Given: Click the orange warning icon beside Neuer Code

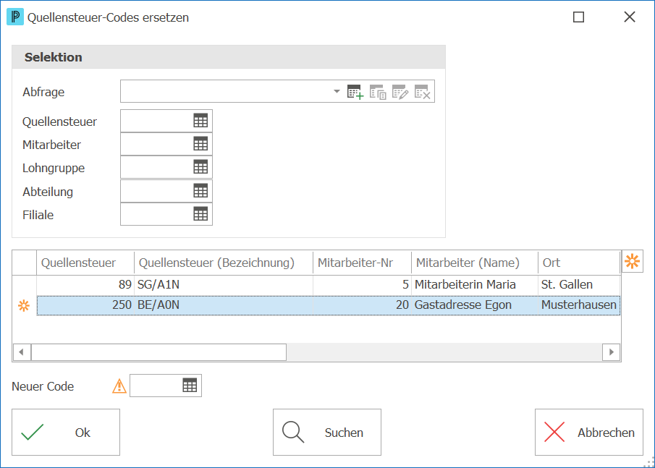Looking at the screenshot, I should [x=119, y=386].
